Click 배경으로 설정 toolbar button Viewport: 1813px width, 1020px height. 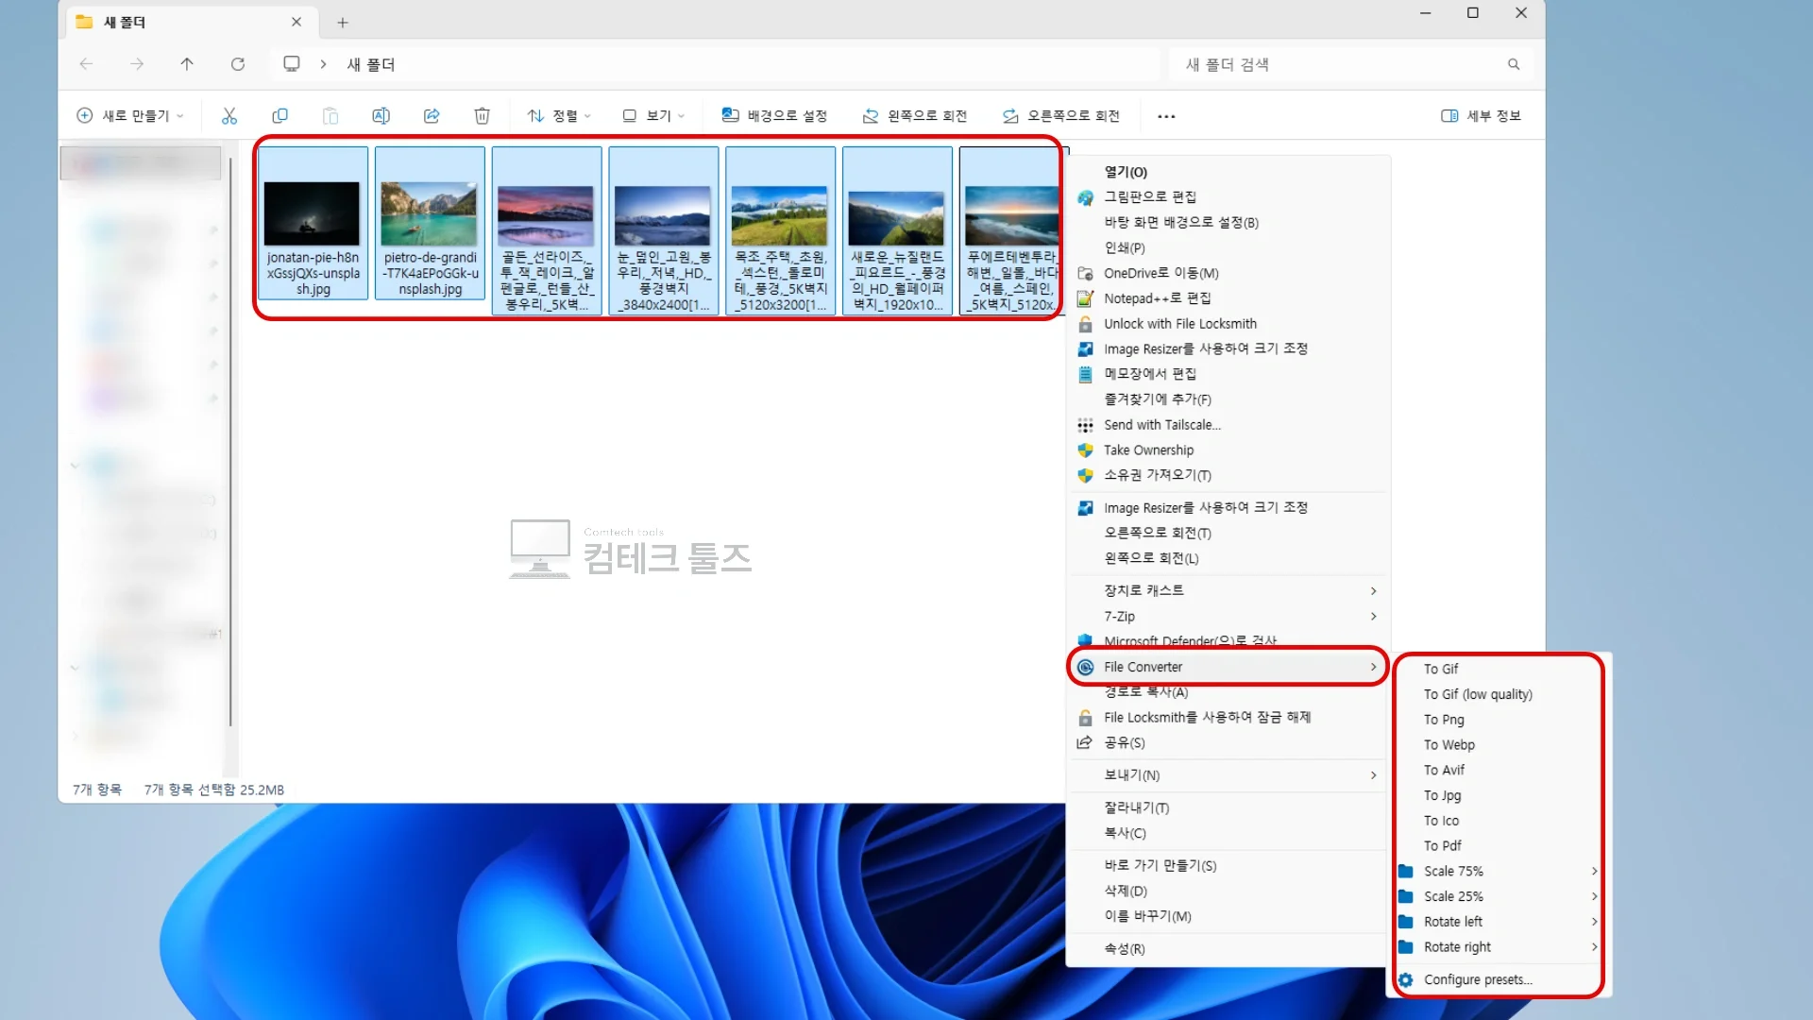point(774,115)
